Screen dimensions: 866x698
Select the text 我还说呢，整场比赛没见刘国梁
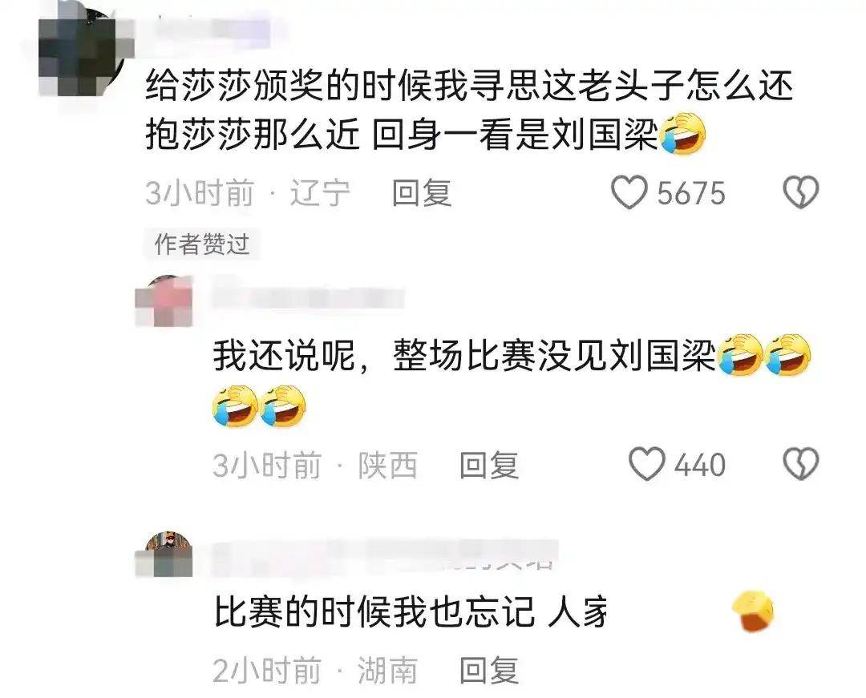point(464,355)
